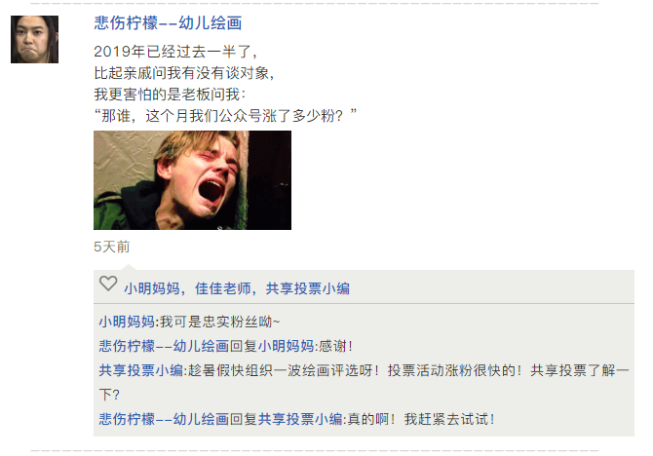Click 共享投票小编 in the likes list
The image size is (653, 456).
coord(308,288)
